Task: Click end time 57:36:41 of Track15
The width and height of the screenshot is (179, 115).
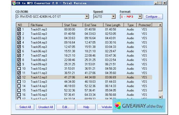Action: 90,90
